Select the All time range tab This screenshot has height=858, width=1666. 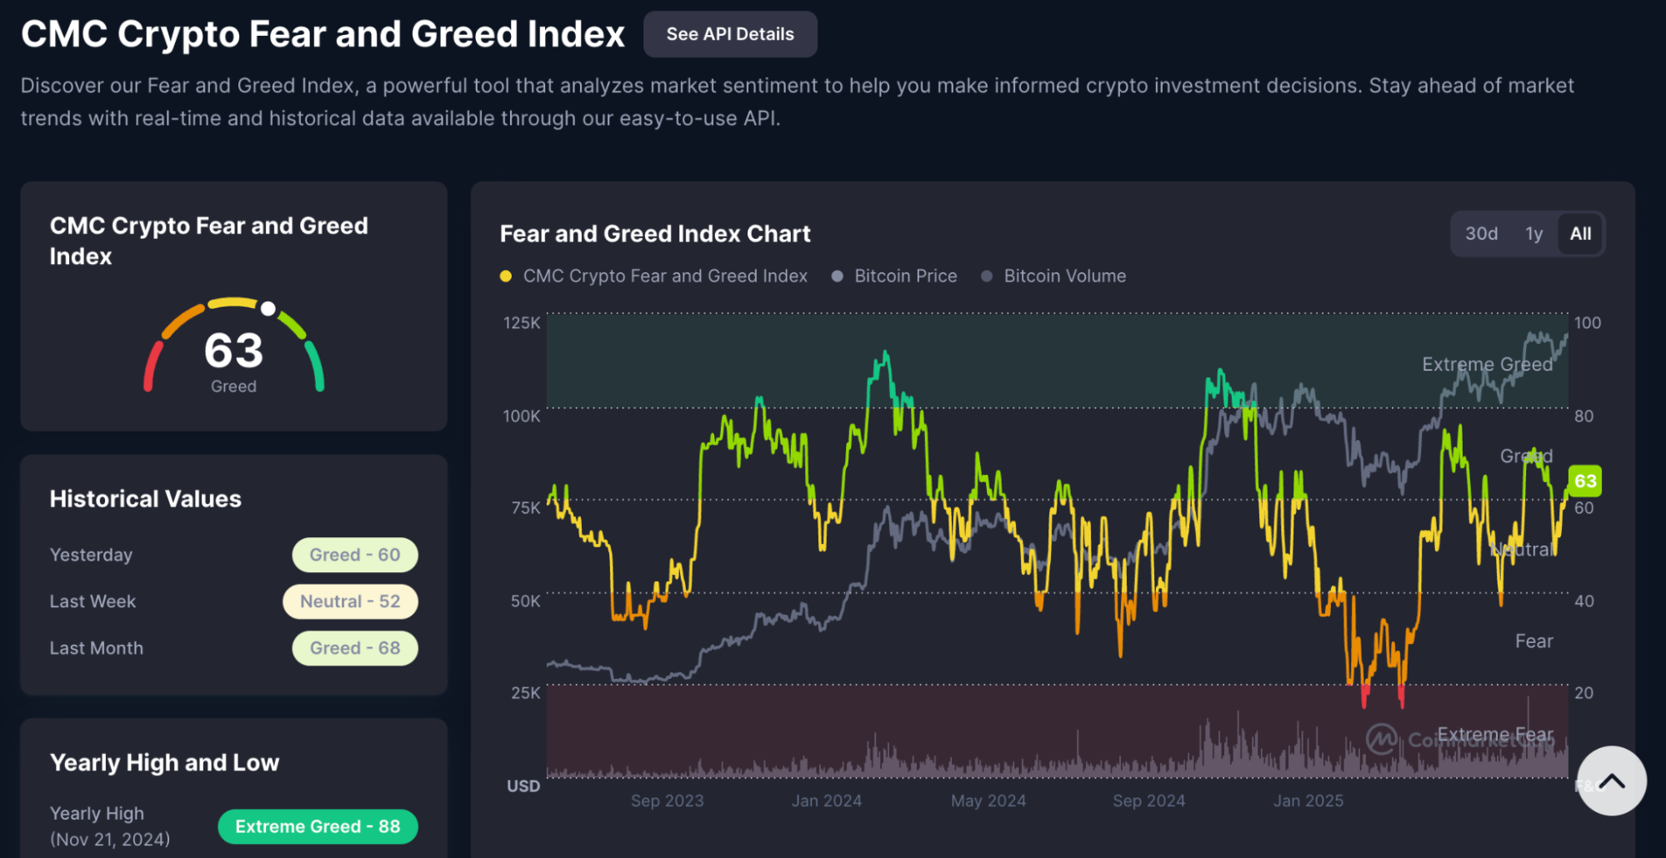1580,234
